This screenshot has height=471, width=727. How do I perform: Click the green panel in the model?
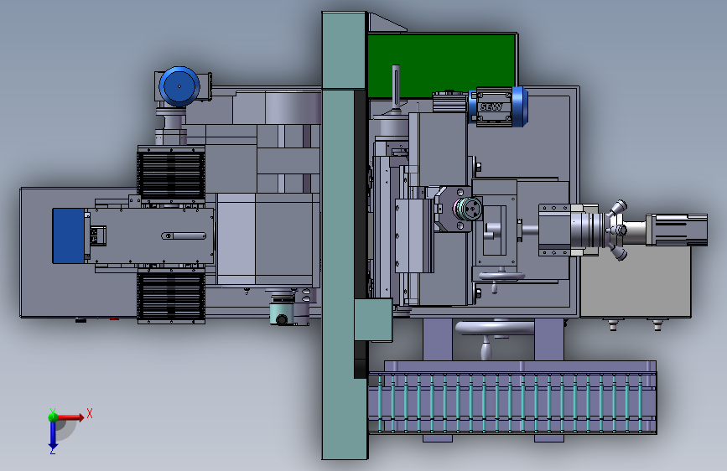pyautogui.click(x=440, y=65)
